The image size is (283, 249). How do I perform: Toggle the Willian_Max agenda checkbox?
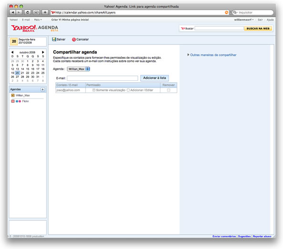click(13, 95)
